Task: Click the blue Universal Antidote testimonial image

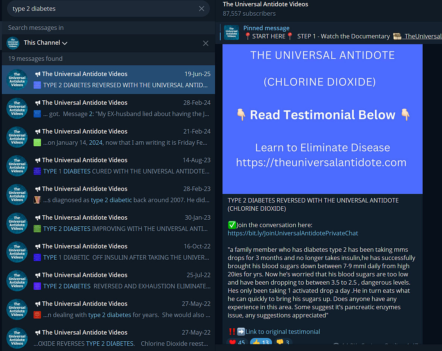Action: [x=322, y=119]
